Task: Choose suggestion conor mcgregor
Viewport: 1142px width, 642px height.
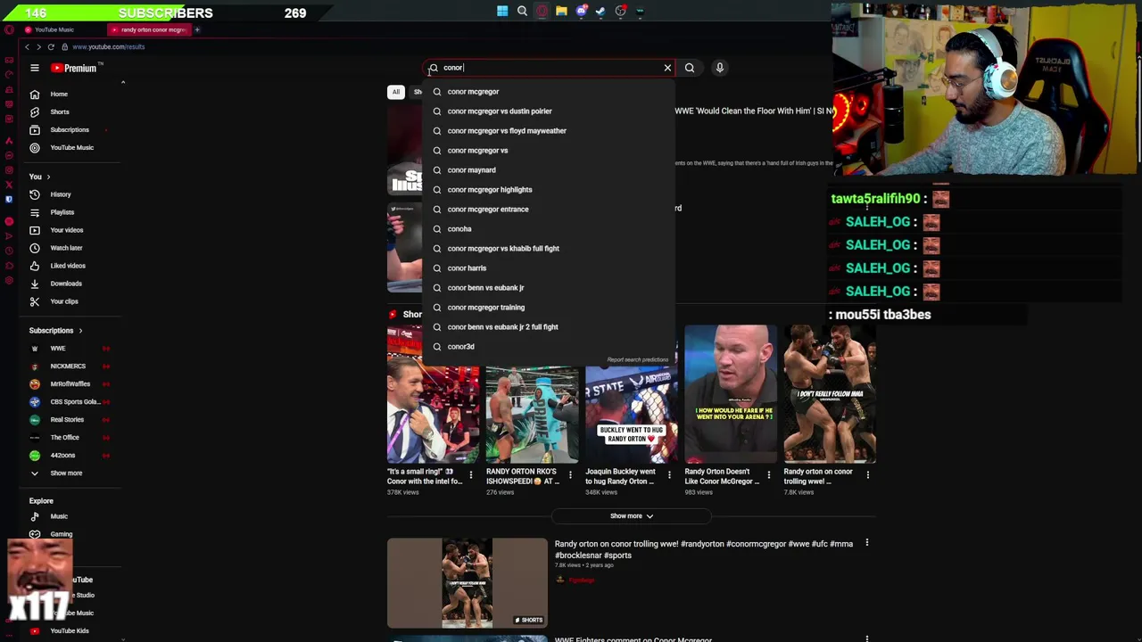Action: click(549, 92)
